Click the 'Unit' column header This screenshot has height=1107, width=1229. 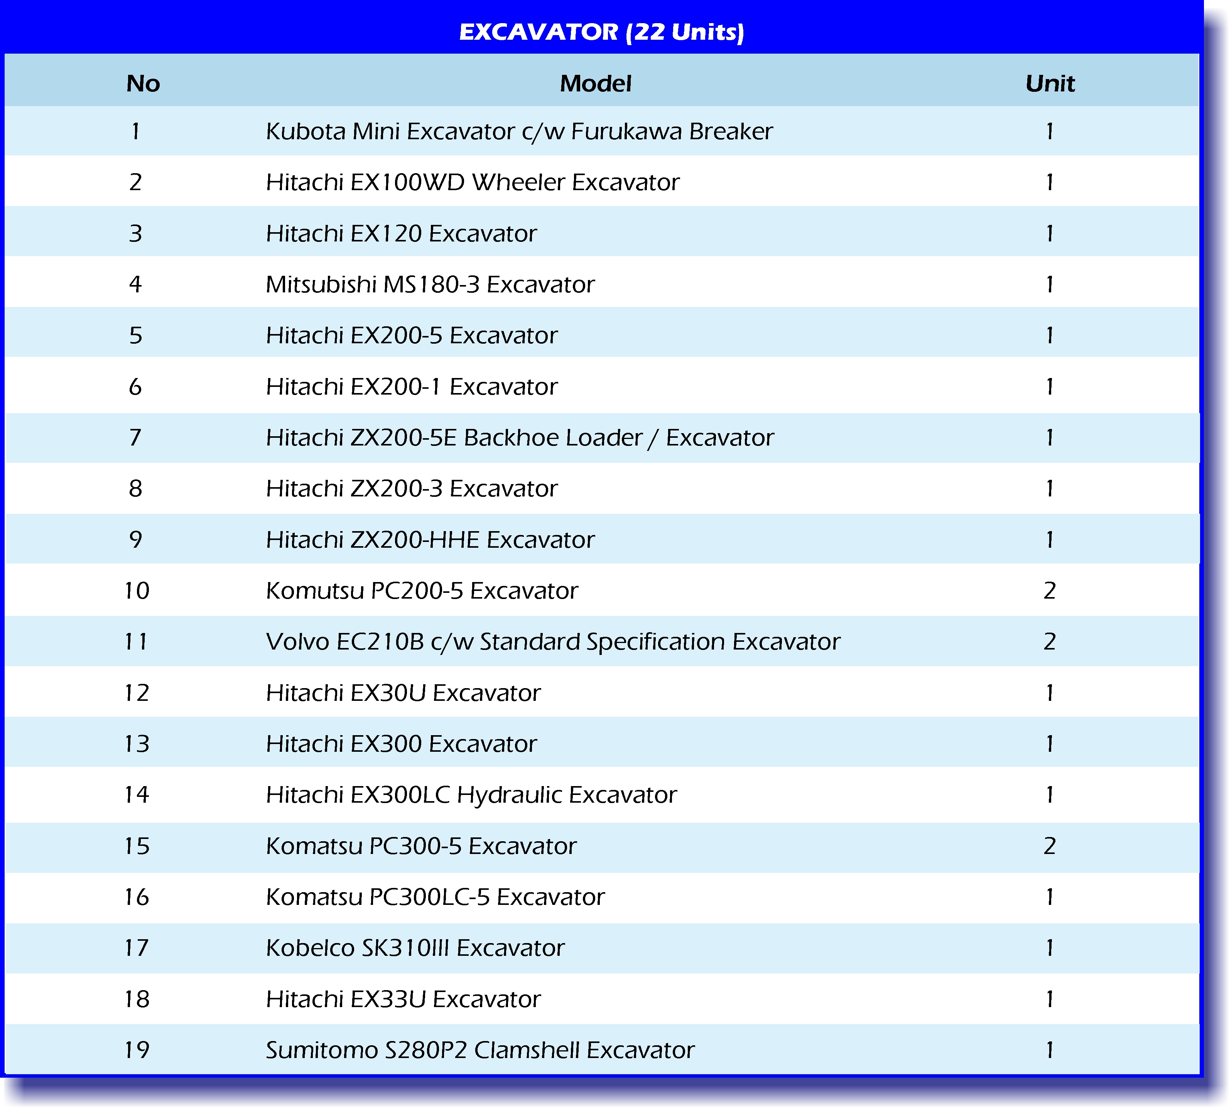coord(1050,83)
